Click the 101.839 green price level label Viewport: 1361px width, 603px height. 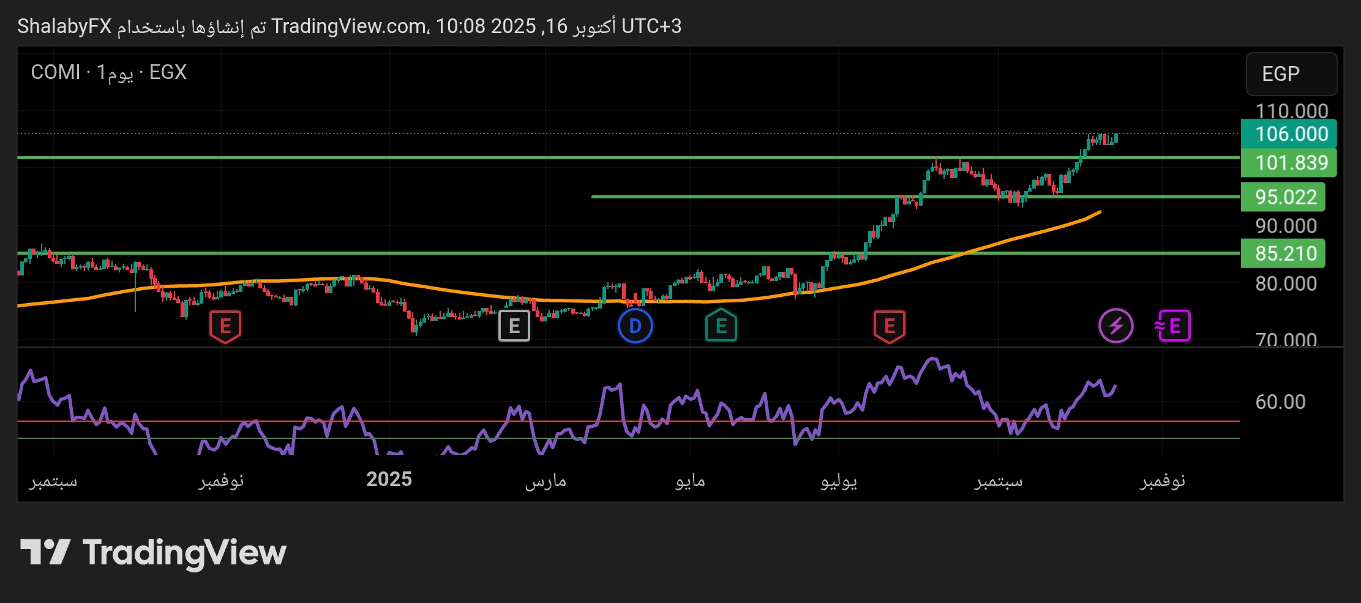tap(1291, 163)
